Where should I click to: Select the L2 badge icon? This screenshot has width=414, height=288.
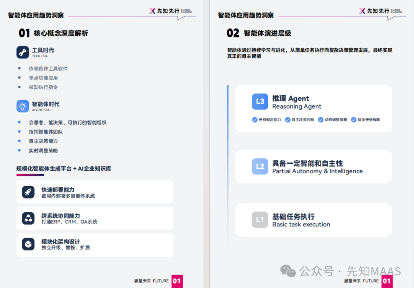260,167
